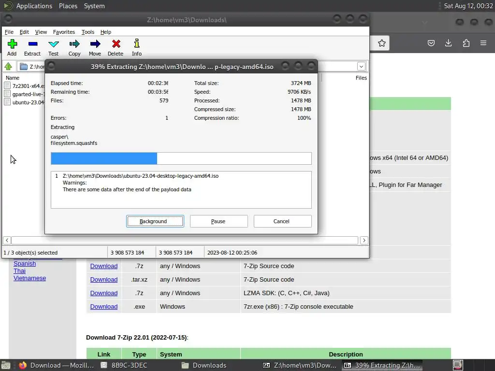
Task: Click the folder icon in the address bar
Action: 24,67
